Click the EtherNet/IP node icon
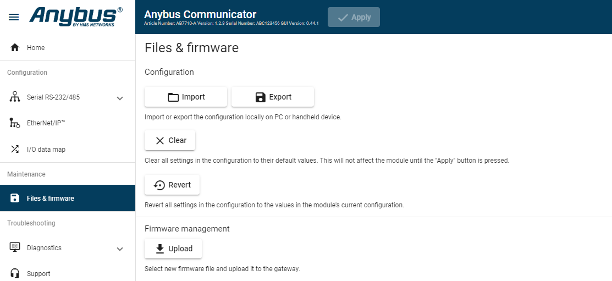 point(15,123)
